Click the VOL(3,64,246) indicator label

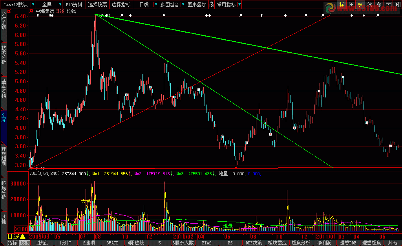tap(45, 174)
